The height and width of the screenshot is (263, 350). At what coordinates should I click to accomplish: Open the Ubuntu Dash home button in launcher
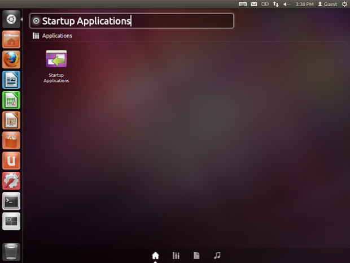click(11, 19)
